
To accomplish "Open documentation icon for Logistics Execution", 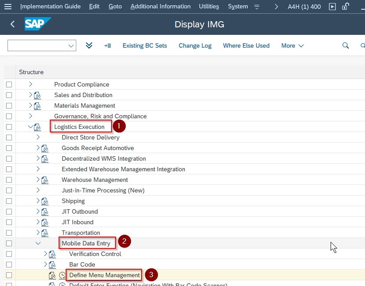I will click(37, 127).
